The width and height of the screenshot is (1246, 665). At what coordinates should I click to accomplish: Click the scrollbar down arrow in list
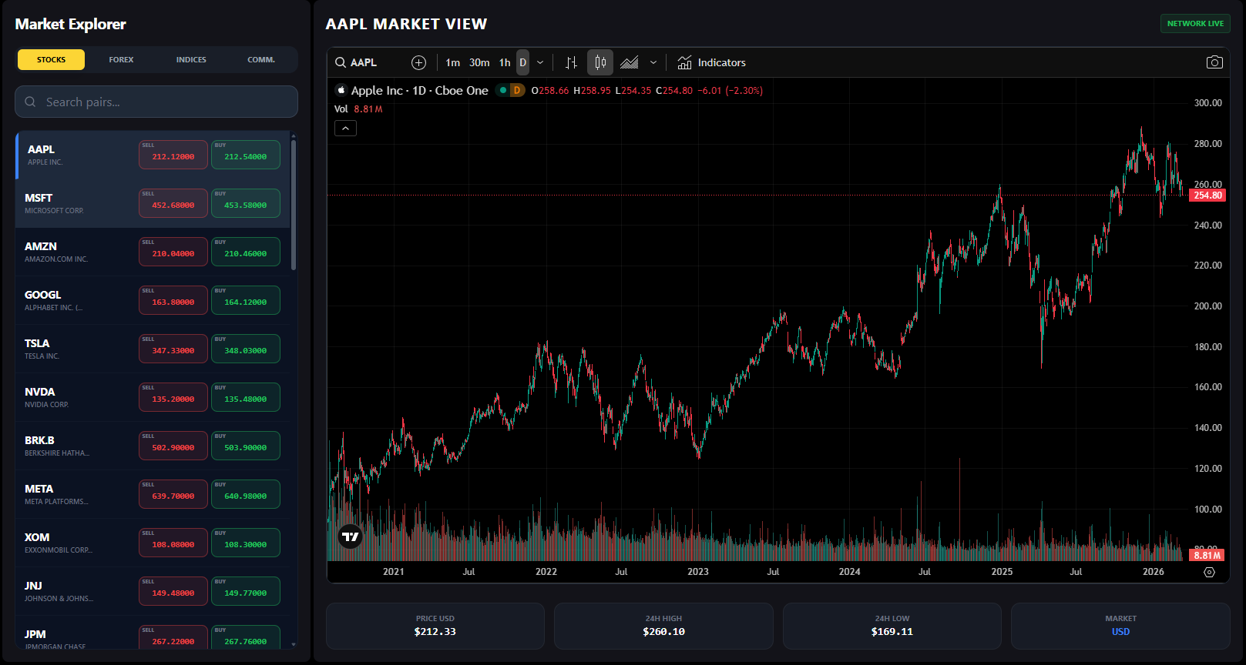(294, 644)
